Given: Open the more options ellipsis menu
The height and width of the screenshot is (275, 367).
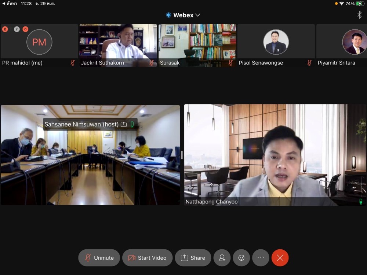Looking at the screenshot, I should point(261,258).
